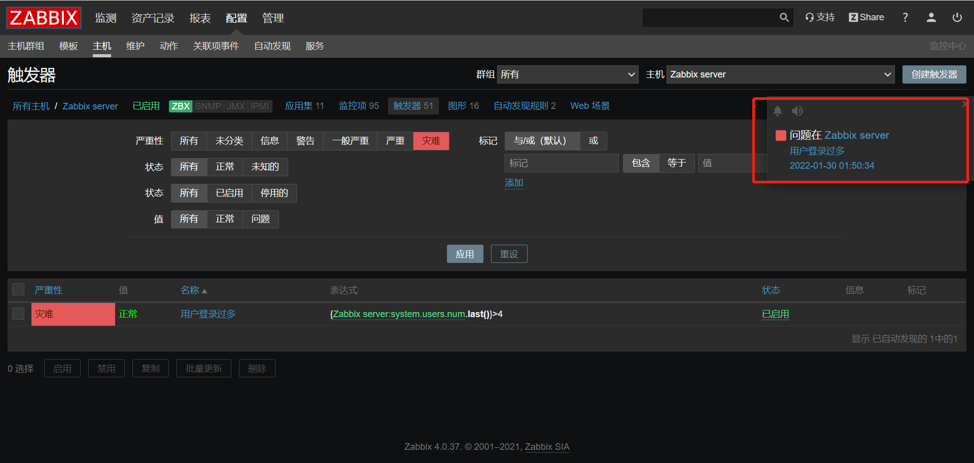Select status filter 停用的
974x463 pixels.
coord(274,193)
